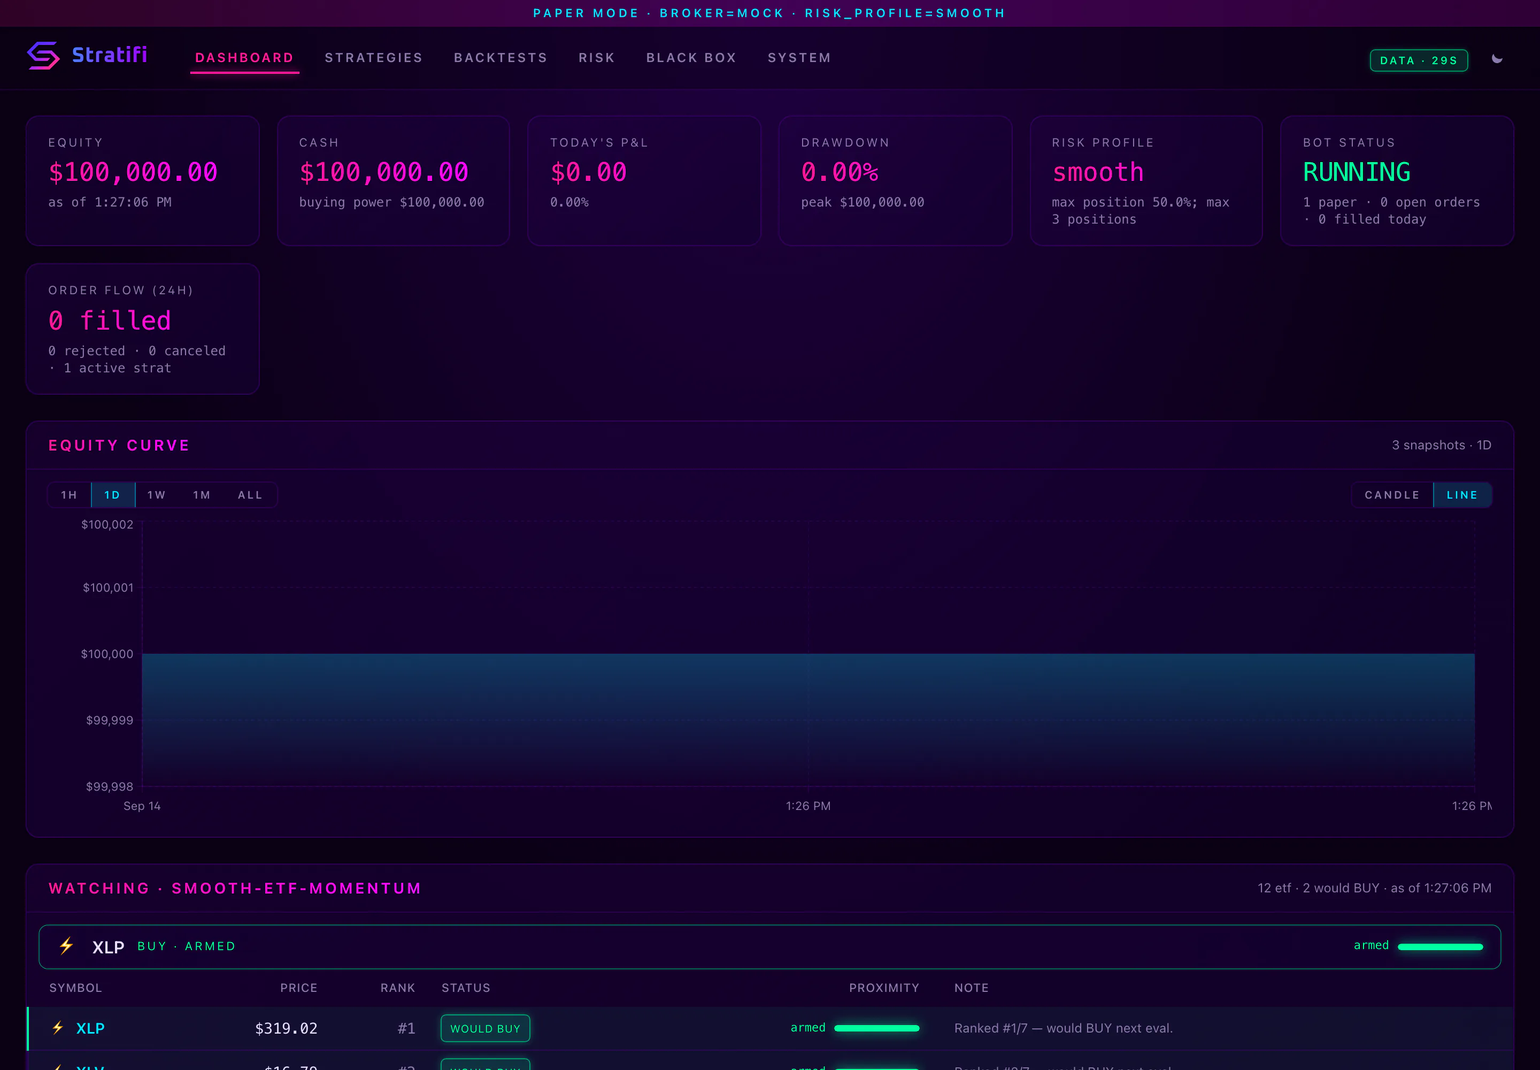Image resolution: width=1540 pixels, height=1070 pixels.
Task: Click the armed proximity bar in XLP banner
Action: tap(1440, 946)
